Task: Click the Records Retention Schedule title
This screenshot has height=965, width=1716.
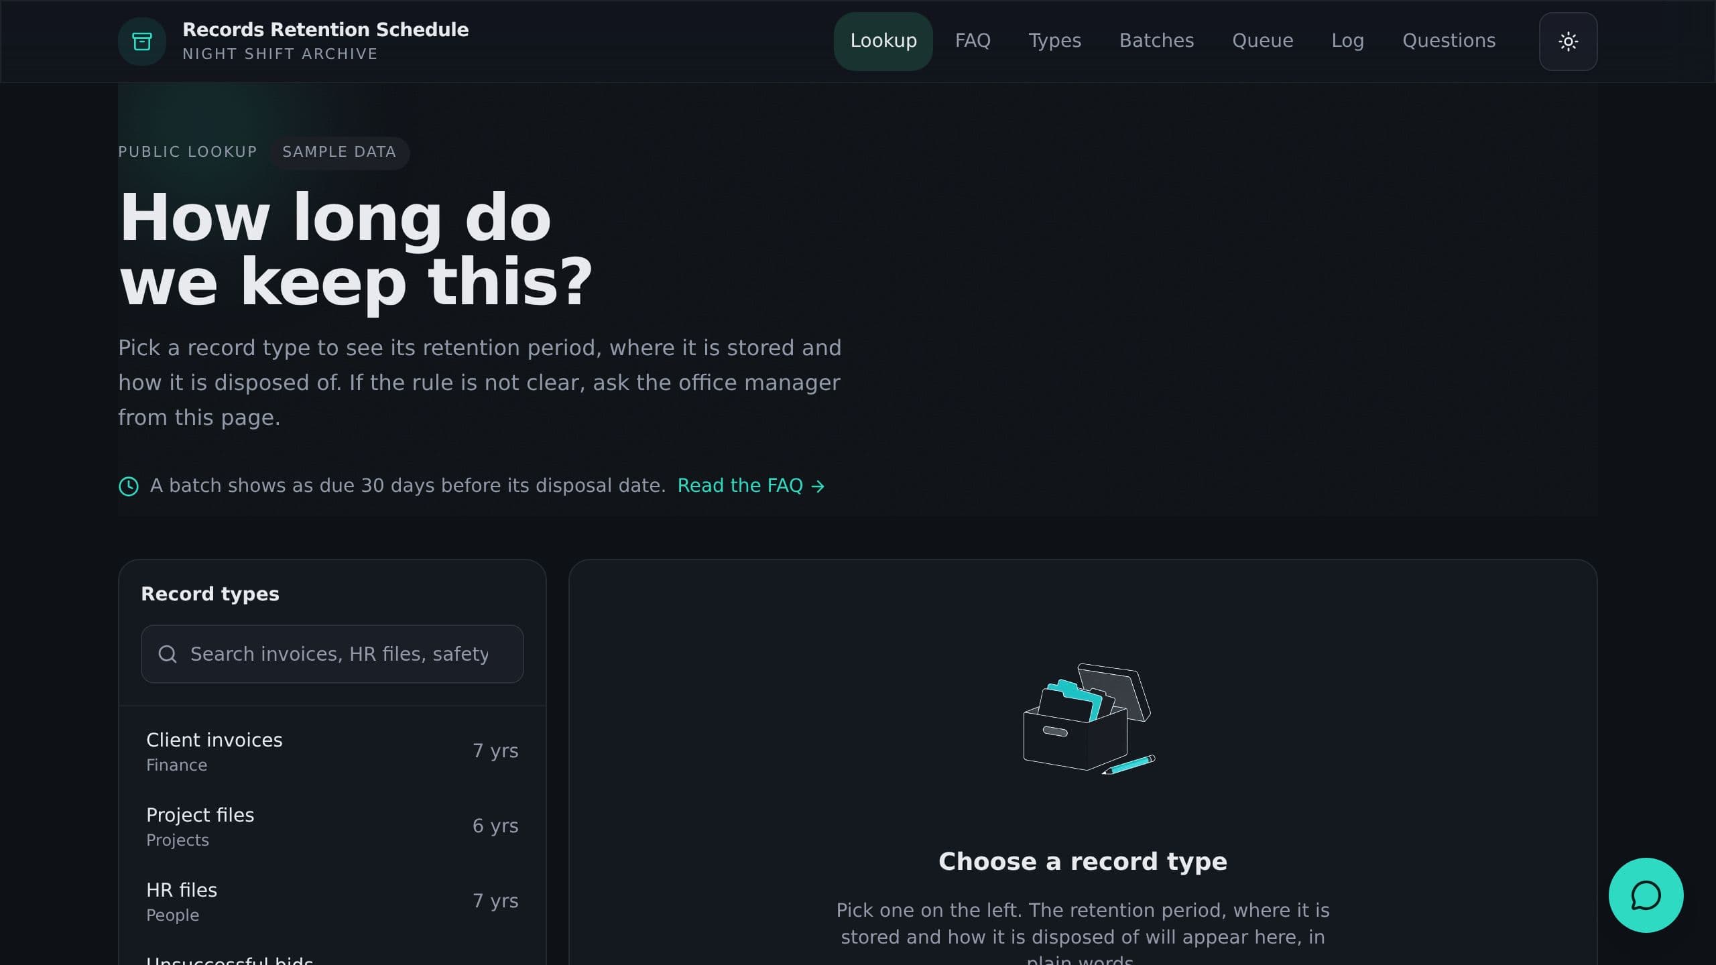Action: click(326, 29)
